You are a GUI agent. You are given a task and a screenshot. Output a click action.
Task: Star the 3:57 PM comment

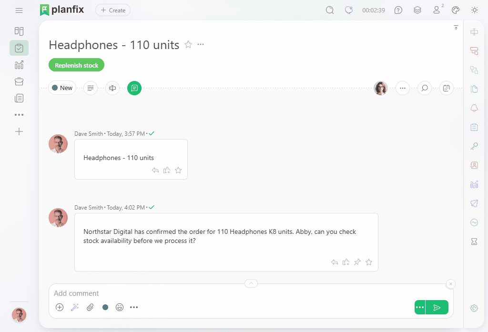click(178, 170)
